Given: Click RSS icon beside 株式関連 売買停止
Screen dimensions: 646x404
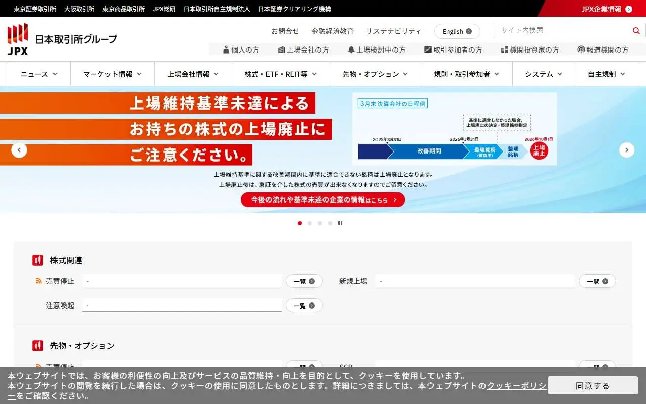Looking at the screenshot, I should pos(39,281).
